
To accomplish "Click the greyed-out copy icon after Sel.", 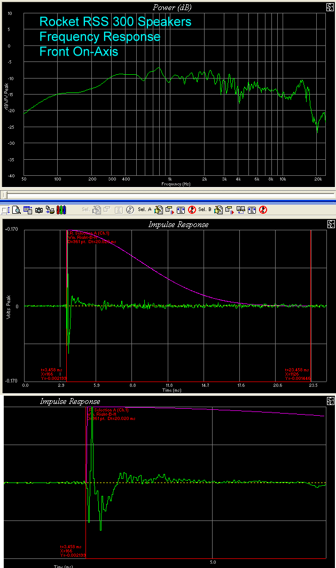I will (x=97, y=210).
